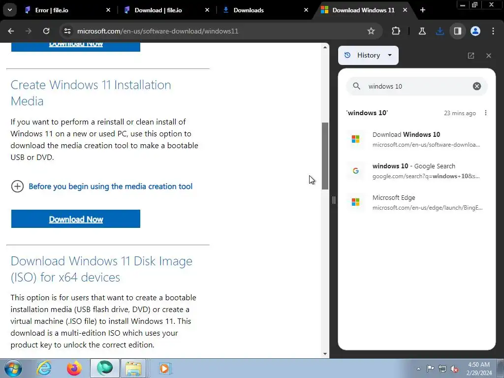Click the page vertical scrollbar thumb
504x378 pixels.
[325, 156]
